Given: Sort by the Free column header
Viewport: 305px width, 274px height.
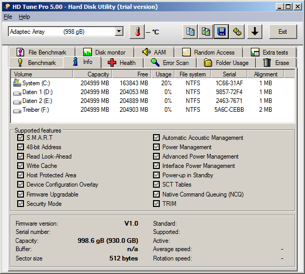Looking at the screenshot, I should 132,74.
